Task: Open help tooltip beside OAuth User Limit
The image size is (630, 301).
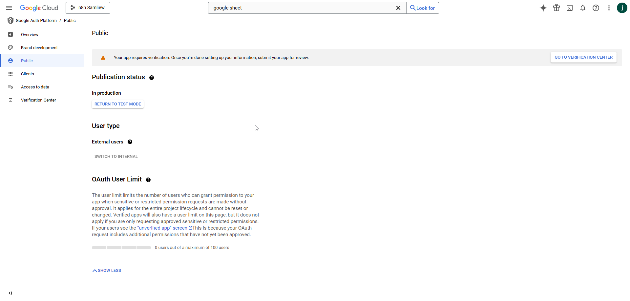Action: (148, 180)
